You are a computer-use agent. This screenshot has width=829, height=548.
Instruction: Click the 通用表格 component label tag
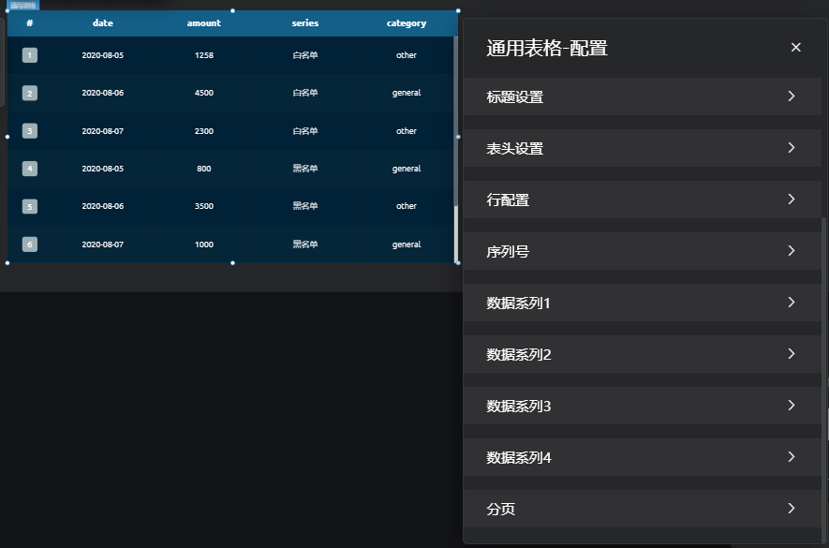coord(23,6)
